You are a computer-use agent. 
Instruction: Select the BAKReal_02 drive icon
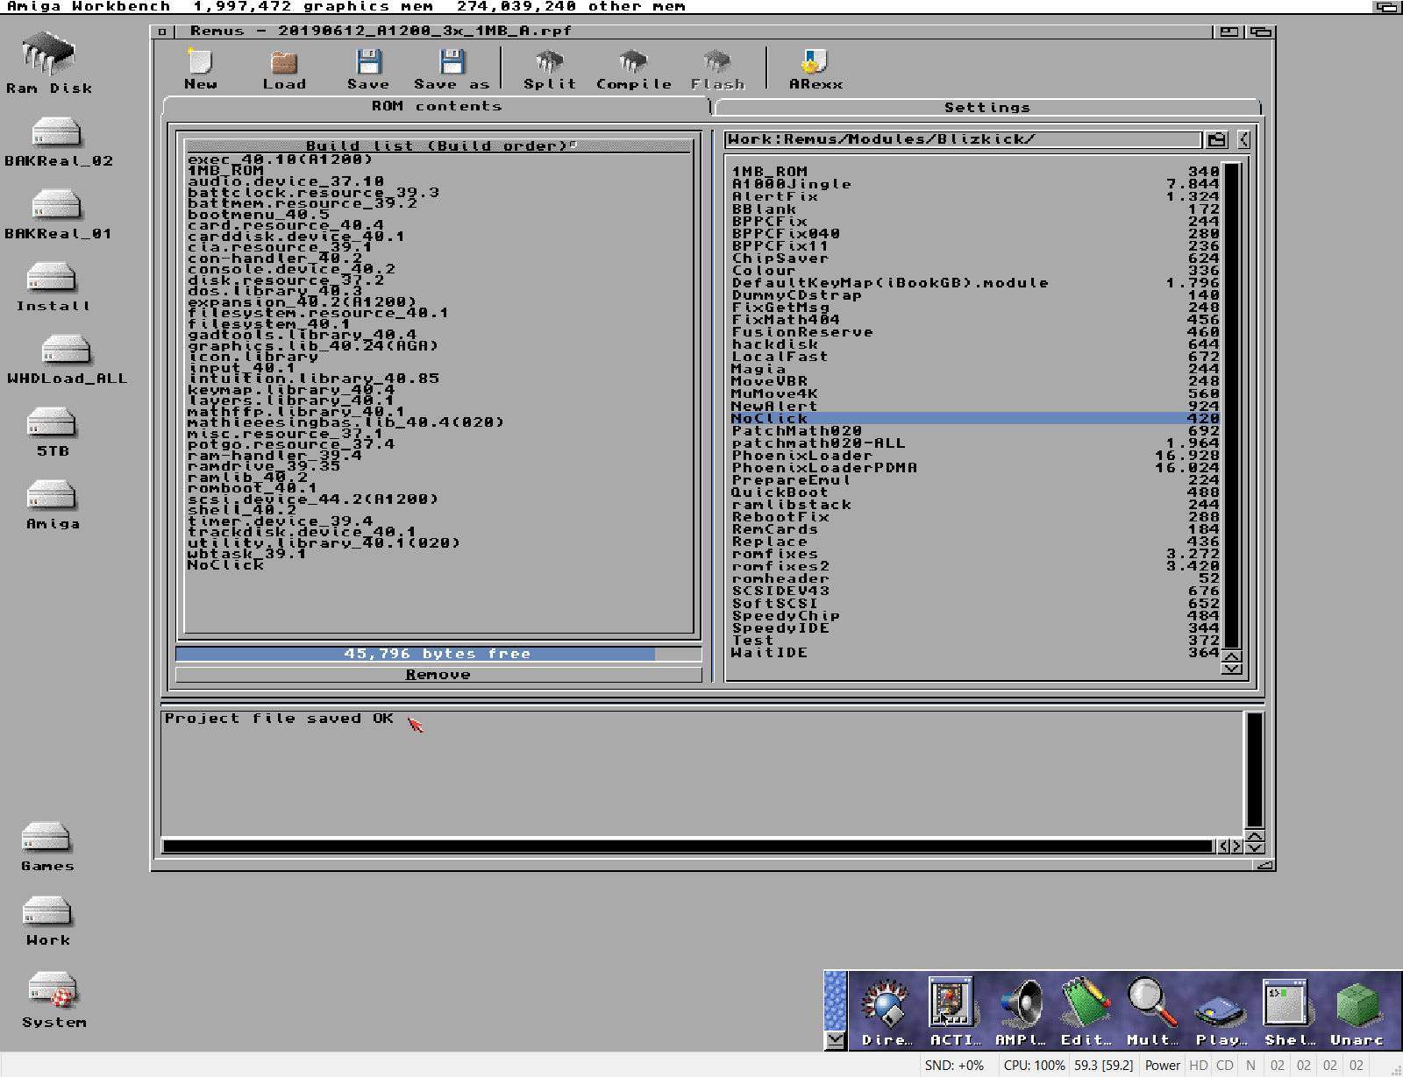pyautogui.click(x=58, y=142)
